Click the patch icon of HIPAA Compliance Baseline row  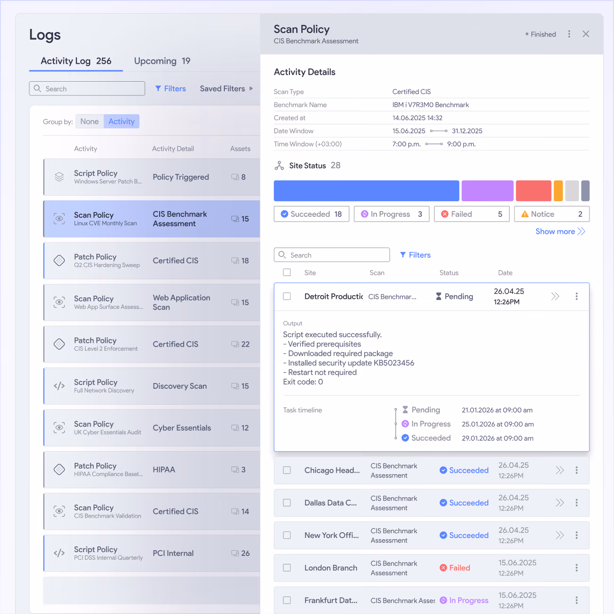click(x=59, y=469)
